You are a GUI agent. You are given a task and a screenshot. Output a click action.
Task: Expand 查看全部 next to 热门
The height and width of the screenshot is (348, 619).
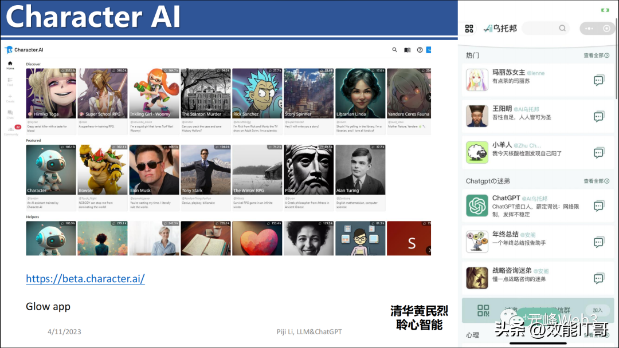click(596, 56)
